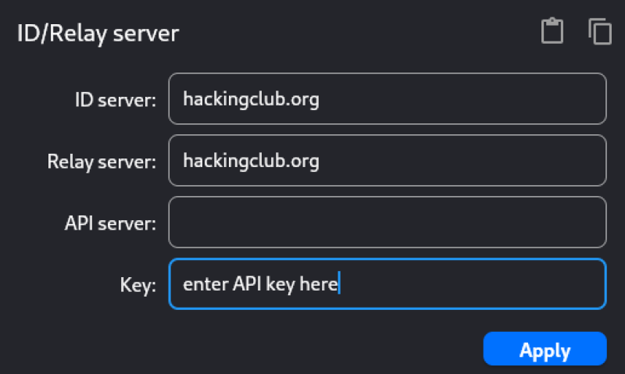Viewport: 625px width, 374px height.
Task: Click hackingclub.org text in ID server box
Action: [x=251, y=100]
